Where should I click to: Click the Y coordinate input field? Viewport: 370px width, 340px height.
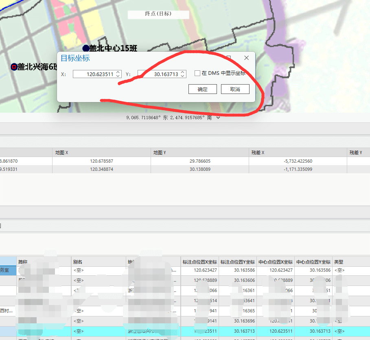(161, 74)
